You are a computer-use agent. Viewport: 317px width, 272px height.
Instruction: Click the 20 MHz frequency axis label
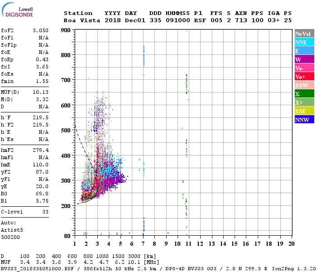tap(291, 244)
